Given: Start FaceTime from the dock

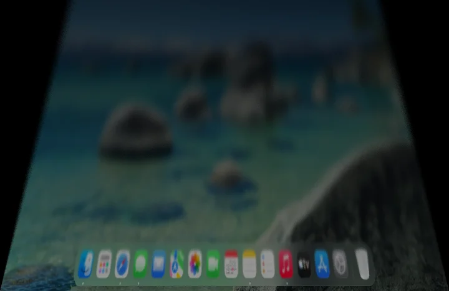Looking at the screenshot, I should (213, 264).
